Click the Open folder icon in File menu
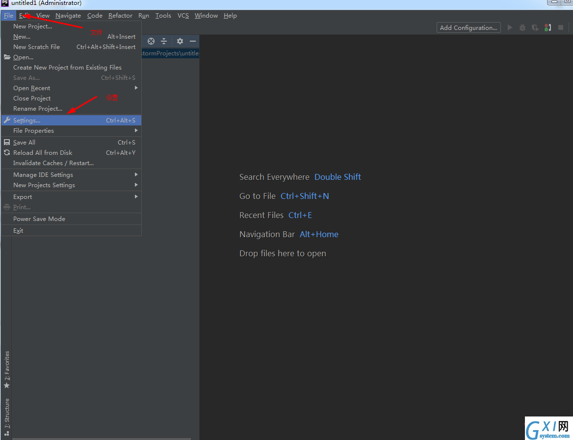The image size is (573, 440). [x=7, y=57]
